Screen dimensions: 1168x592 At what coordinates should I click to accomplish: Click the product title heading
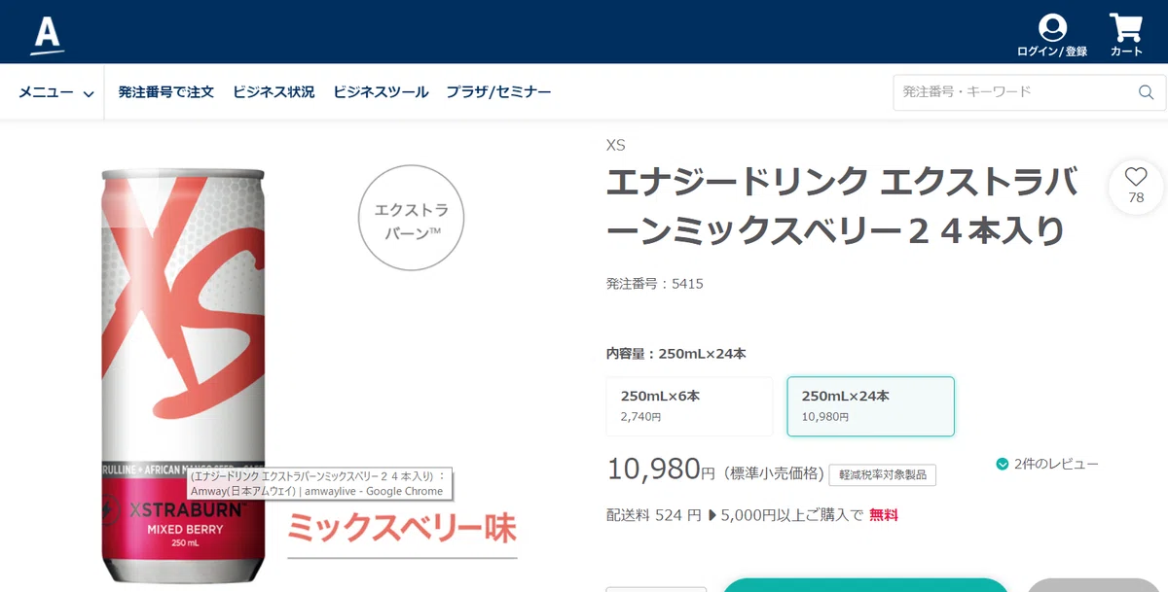pos(842,206)
